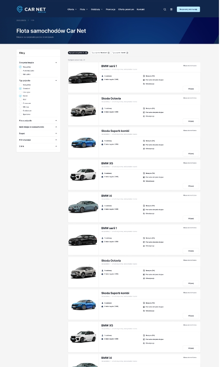This screenshot has width=221, height=367.
Task: Click the Flota samochodów Car Net heading
Action: click(51, 31)
